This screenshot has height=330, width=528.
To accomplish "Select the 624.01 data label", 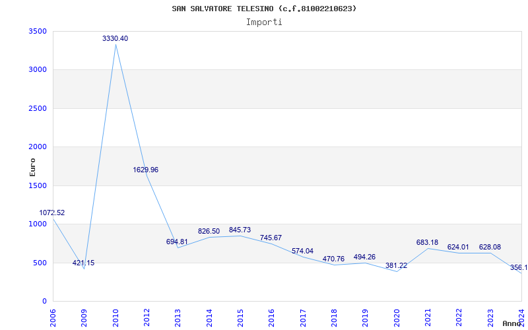I will pyautogui.click(x=458, y=247).
